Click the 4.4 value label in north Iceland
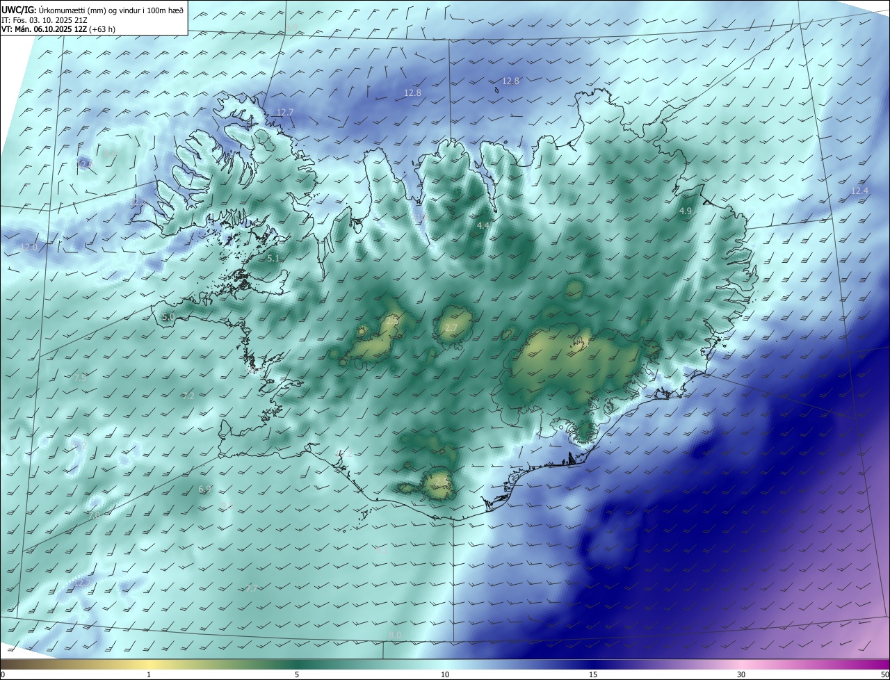 pos(483,226)
